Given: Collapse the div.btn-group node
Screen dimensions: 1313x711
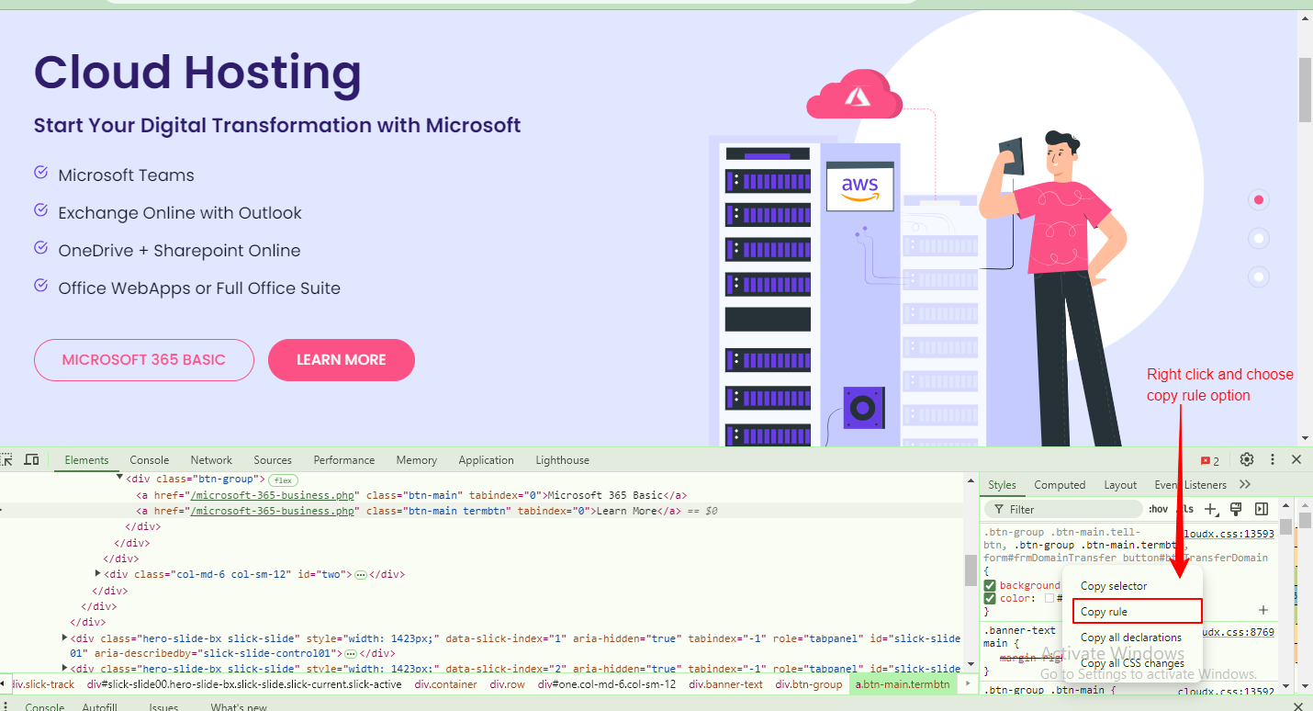Looking at the screenshot, I should (x=119, y=479).
